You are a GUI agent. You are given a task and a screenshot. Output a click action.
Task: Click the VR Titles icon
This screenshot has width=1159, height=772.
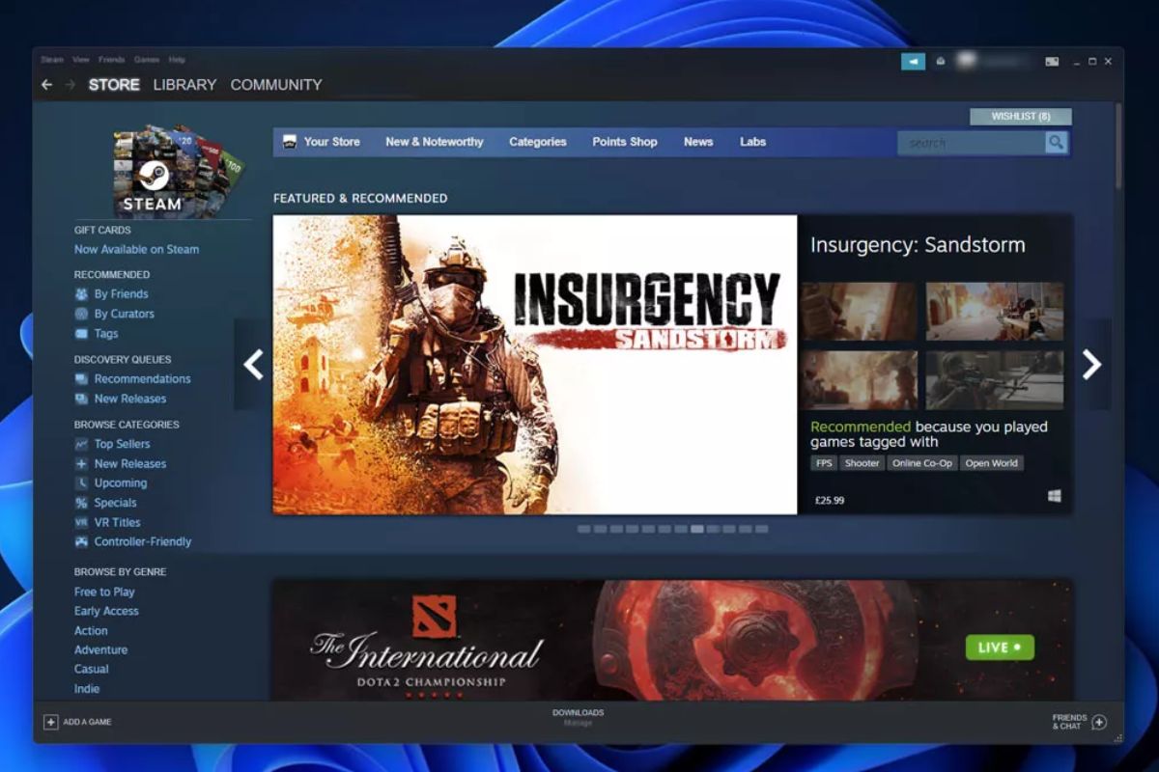pyautogui.click(x=81, y=522)
